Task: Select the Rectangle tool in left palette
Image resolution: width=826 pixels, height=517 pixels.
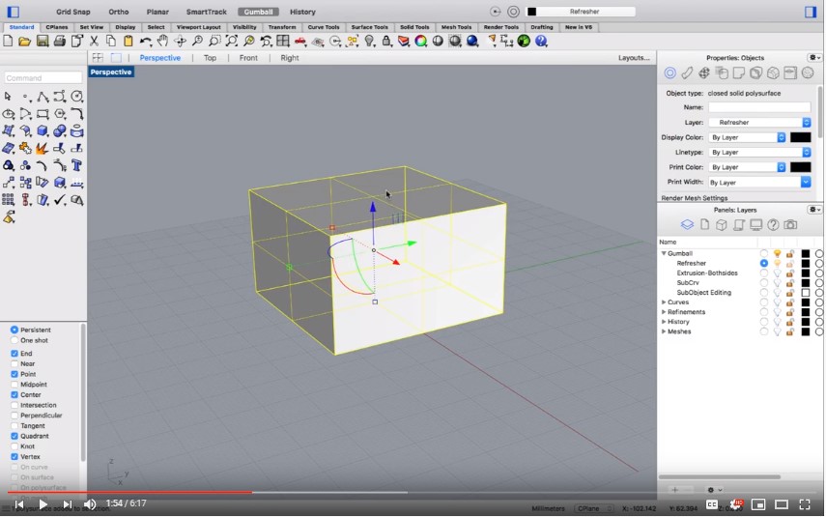Action: (43, 114)
